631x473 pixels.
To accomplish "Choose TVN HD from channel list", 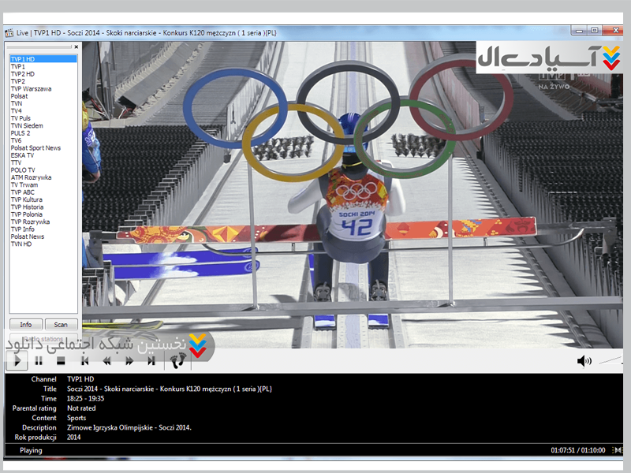I will [21, 244].
